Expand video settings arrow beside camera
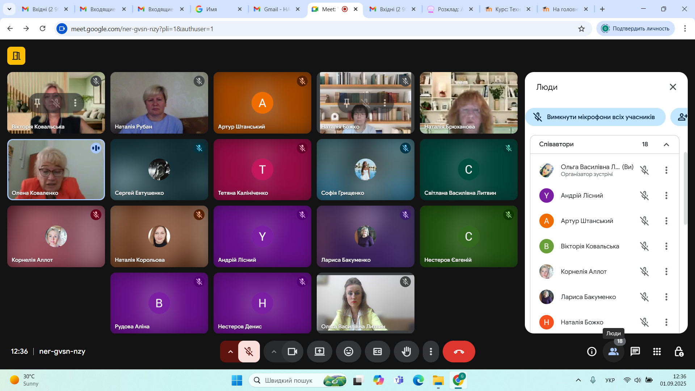Image resolution: width=695 pixels, height=391 pixels. (274, 352)
